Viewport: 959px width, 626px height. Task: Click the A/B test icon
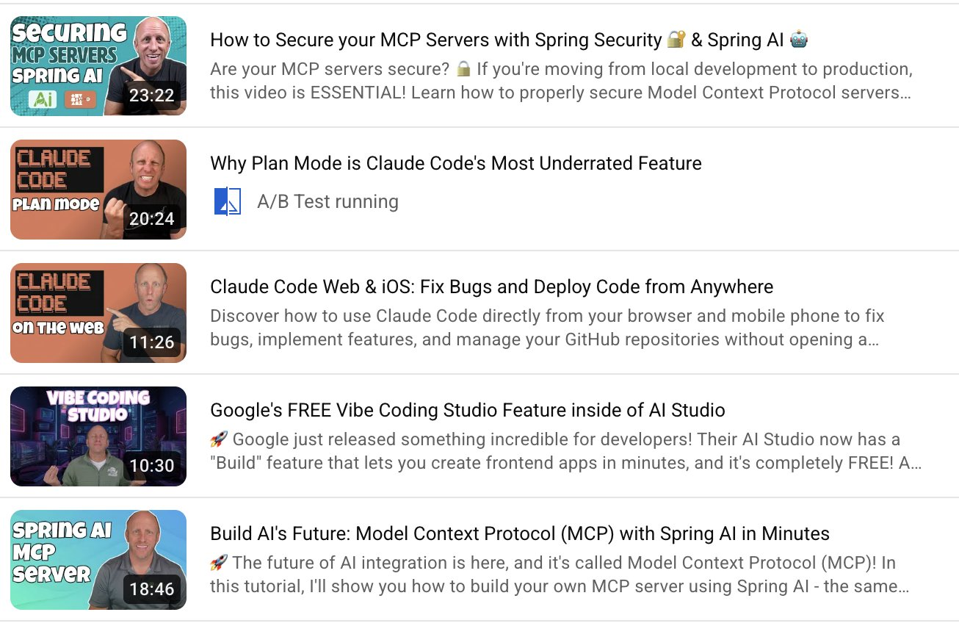pos(227,201)
